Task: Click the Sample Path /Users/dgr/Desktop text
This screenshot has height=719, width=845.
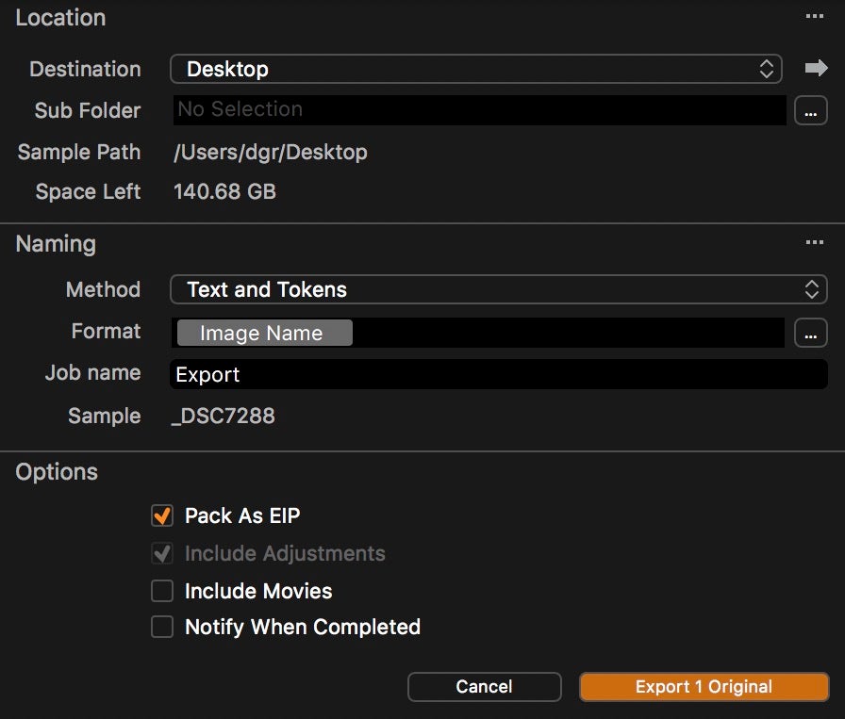Action: (x=271, y=153)
